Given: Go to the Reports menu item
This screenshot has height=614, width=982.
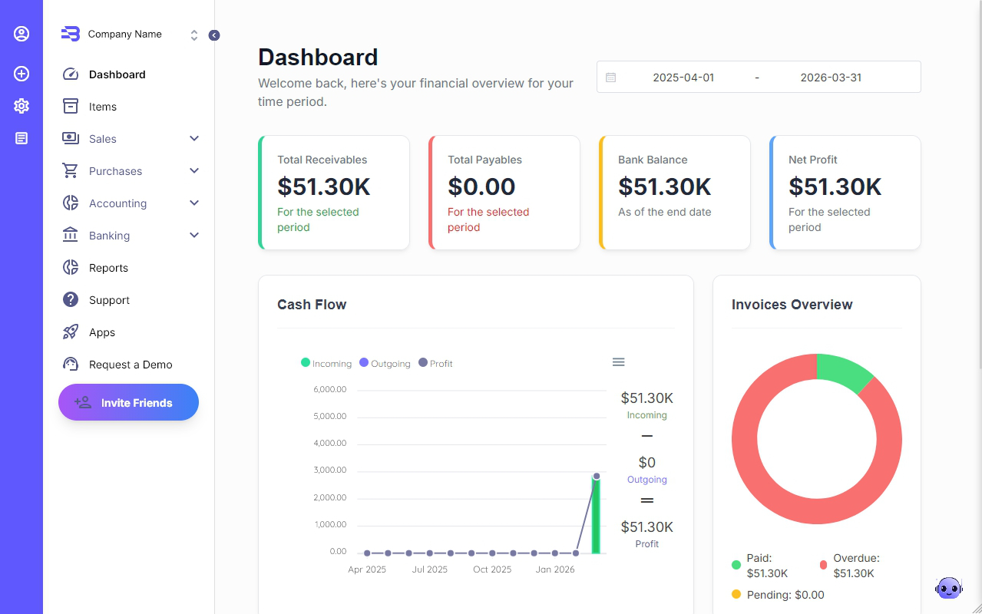Looking at the screenshot, I should pyautogui.click(x=108, y=268).
